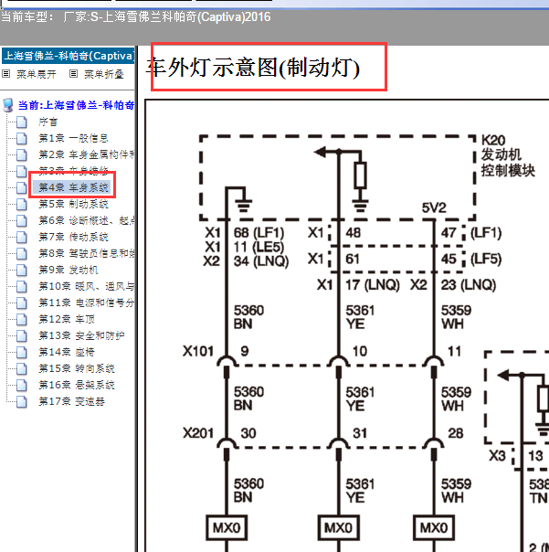This screenshot has height=552, width=549.
Task: Open 第13章 安全和防护 chapter
Action: [x=81, y=335]
